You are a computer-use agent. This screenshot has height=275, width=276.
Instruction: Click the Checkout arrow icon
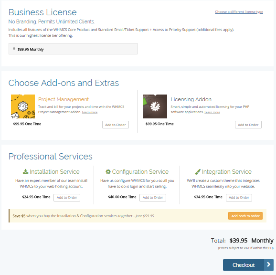269,264
